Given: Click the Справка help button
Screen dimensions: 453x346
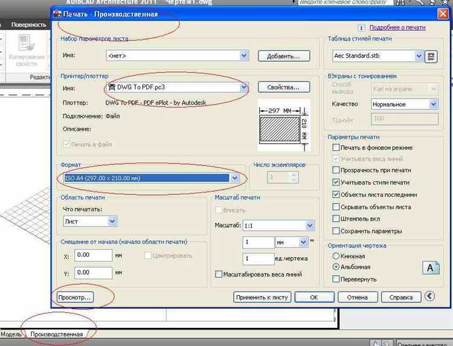Looking at the screenshot, I should [x=401, y=297].
